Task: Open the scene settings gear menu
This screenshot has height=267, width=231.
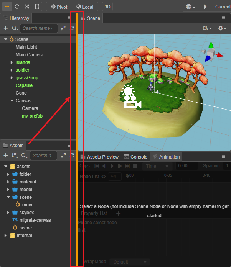Action: (222, 28)
